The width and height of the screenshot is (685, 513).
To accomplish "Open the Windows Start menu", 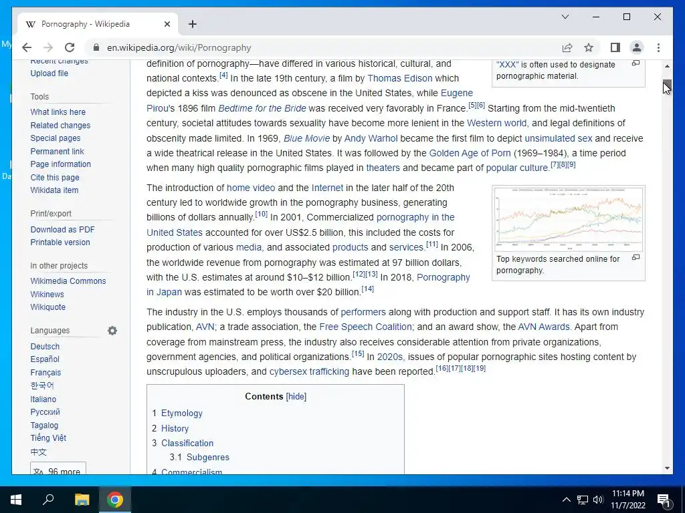I will (x=16, y=500).
